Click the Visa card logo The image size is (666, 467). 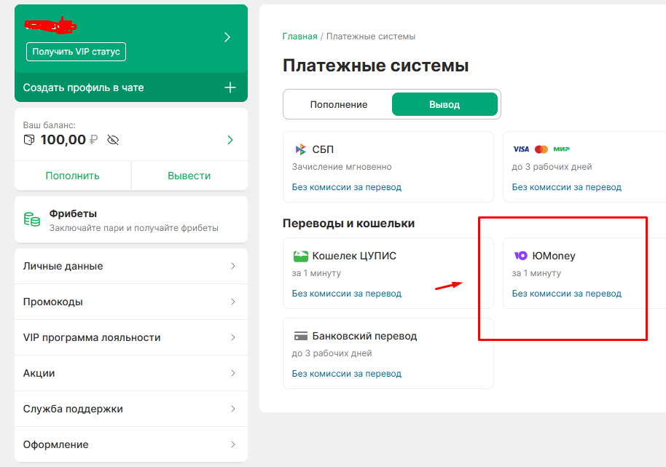521,149
